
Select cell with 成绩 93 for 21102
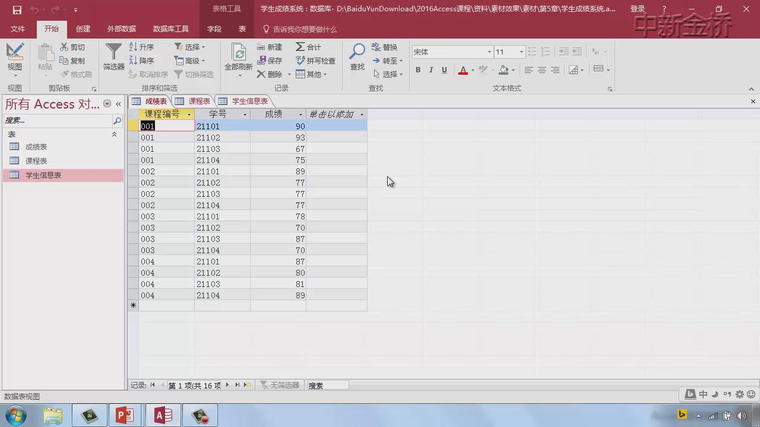(x=278, y=138)
